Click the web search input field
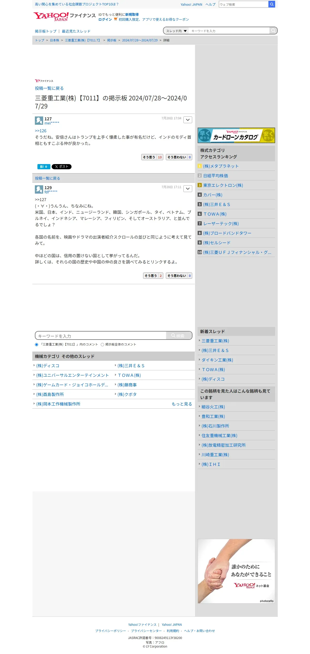310x654 pixels. coord(244,4)
